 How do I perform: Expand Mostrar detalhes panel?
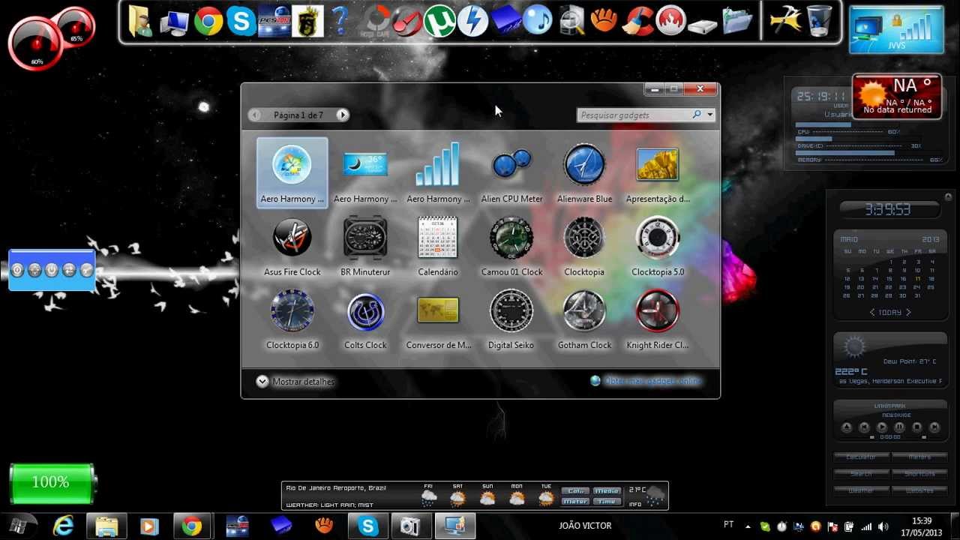click(295, 381)
